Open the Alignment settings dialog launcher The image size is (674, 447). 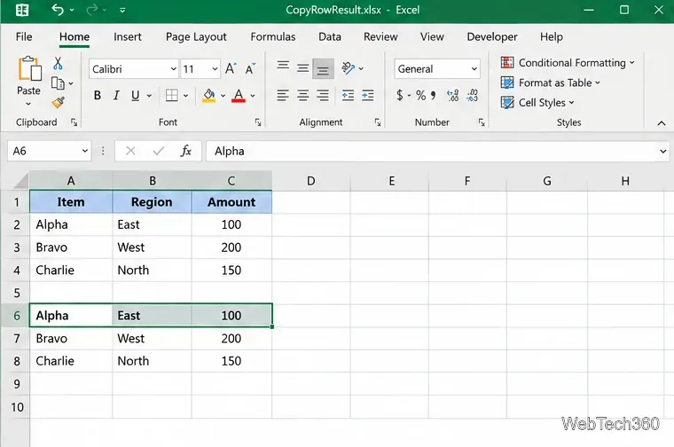[x=378, y=122]
